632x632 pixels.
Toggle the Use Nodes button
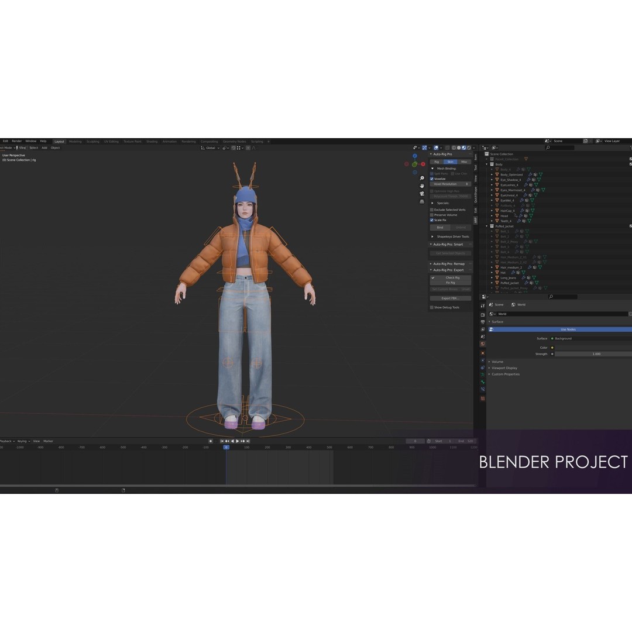561,329
